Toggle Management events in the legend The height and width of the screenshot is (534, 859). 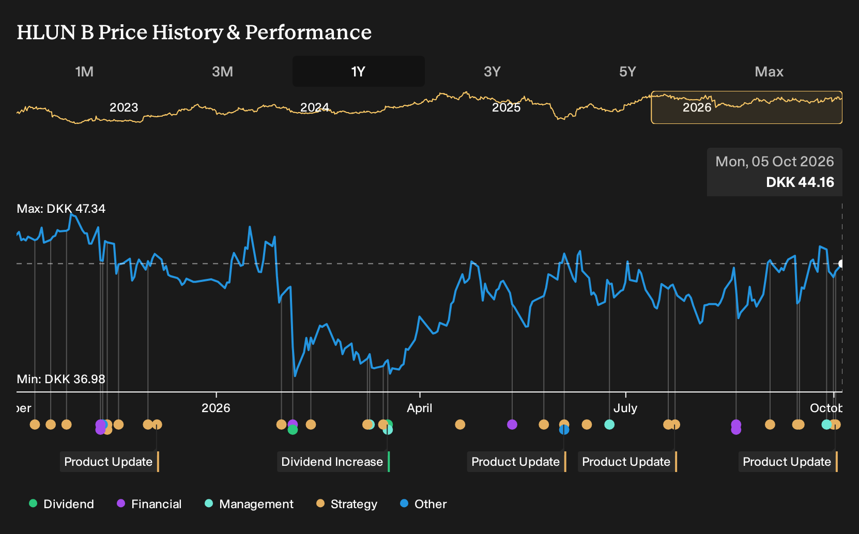coord(249,504)
